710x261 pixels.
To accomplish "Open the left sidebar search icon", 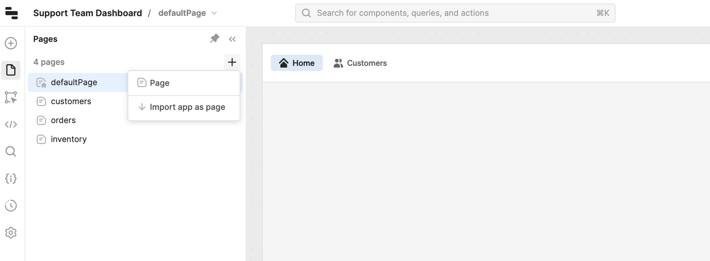I will pyautogui.click(x=11, y=152).
